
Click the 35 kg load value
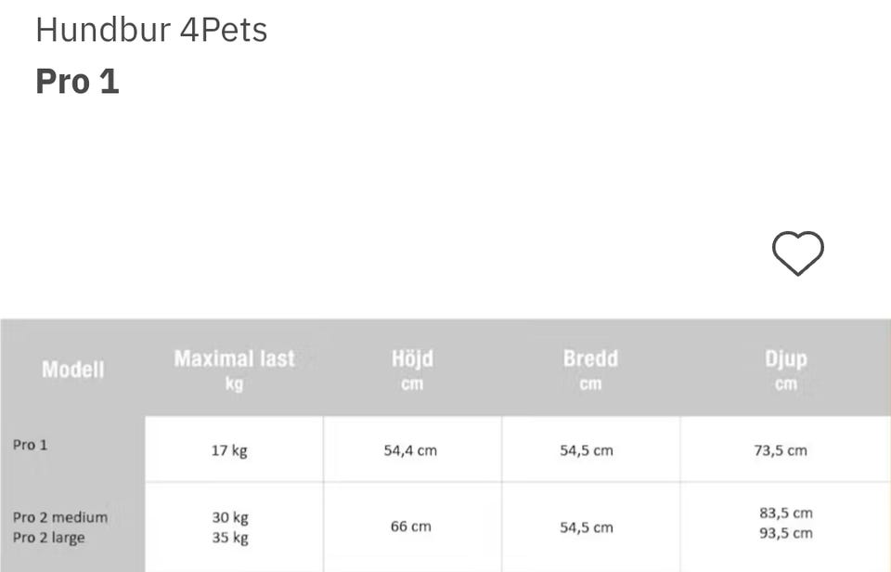pos(230,538)
